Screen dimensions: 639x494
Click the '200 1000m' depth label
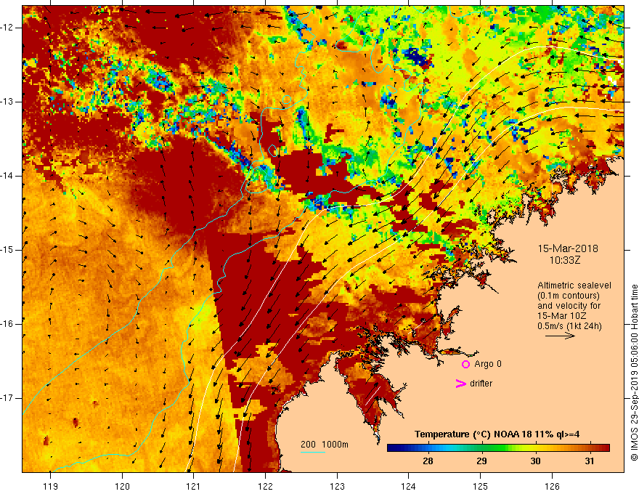[325, 445]
